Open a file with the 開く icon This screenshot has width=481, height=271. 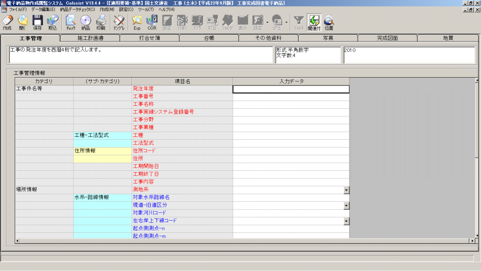click(x=22, y=22)
